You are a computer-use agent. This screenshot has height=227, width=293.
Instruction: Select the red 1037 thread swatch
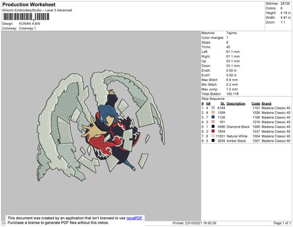click(x=213, y=131)
